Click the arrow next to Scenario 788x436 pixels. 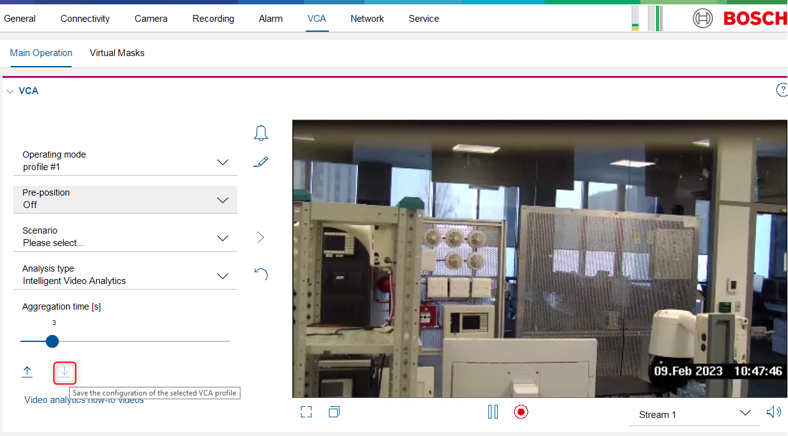pyautogui.click(x=261, y=237)
